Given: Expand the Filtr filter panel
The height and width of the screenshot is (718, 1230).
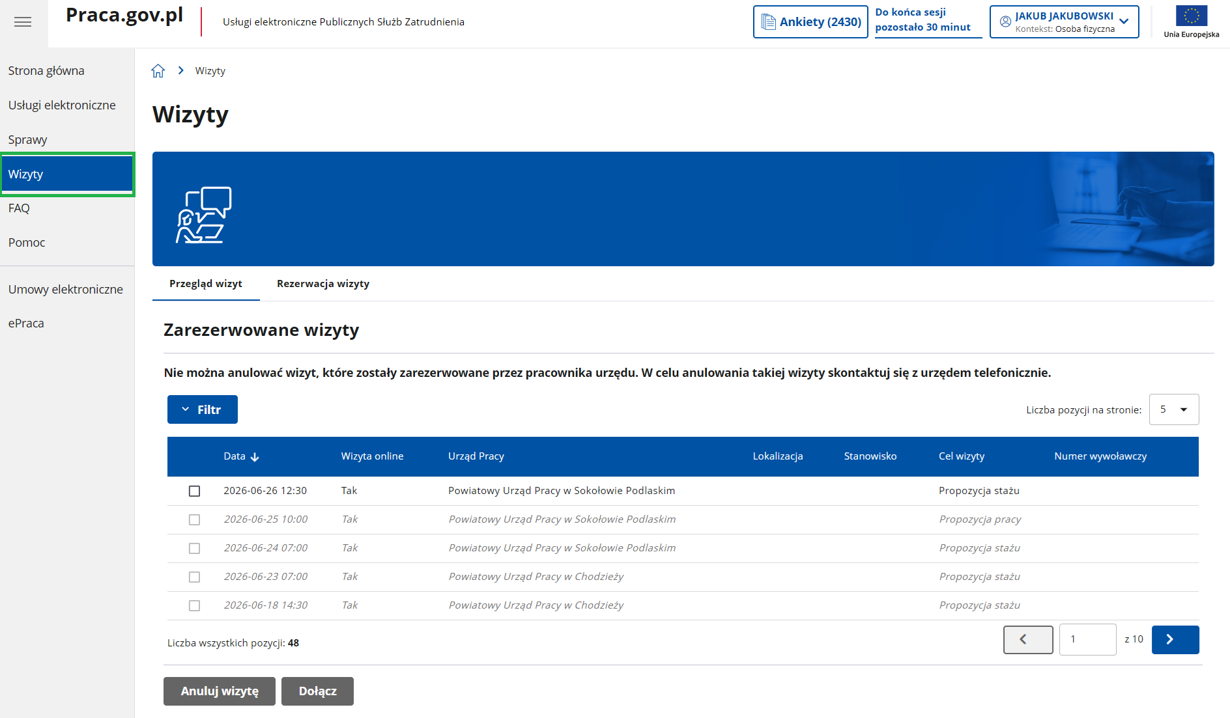Looking at the screenshot, I should [x=203, y=409].
